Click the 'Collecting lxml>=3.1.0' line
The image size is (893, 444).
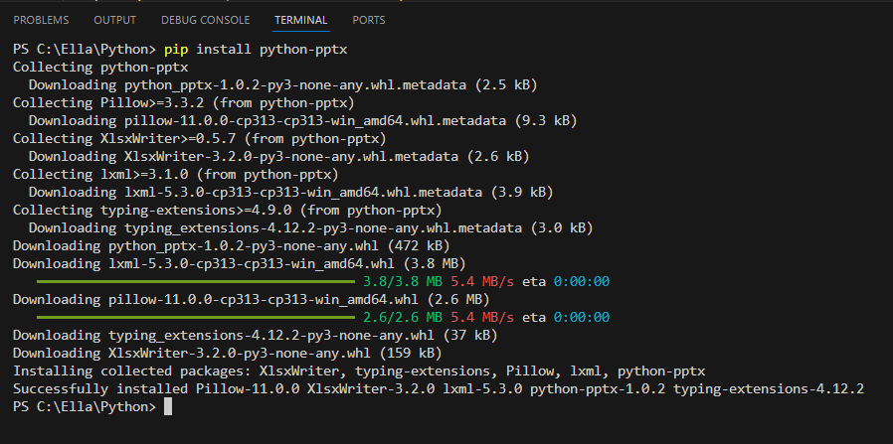(x=176, y=175)
